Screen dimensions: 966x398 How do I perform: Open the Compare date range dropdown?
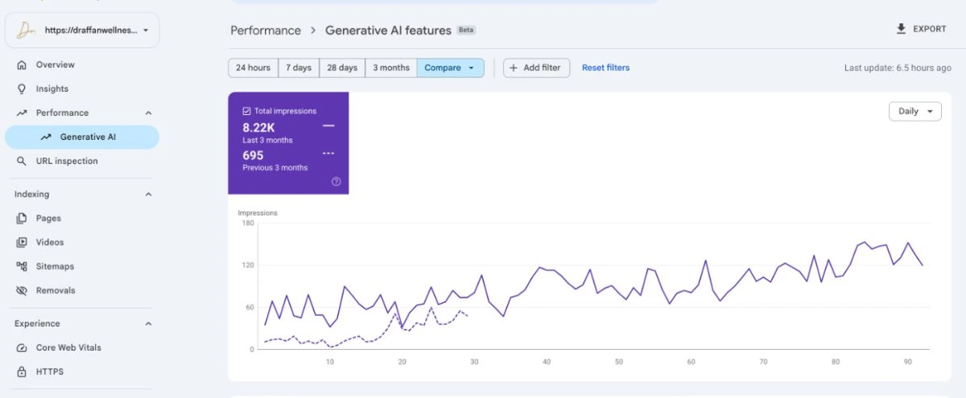click(451, 68)
